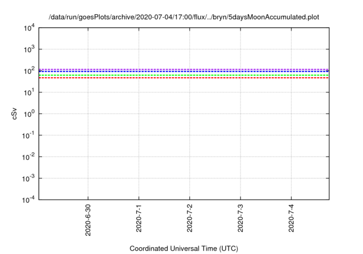Click the 10^4 y-axis label
Image resolution: width=363 pixels, height=254 pixels.
pyautogui.click(x=29, y=28)
